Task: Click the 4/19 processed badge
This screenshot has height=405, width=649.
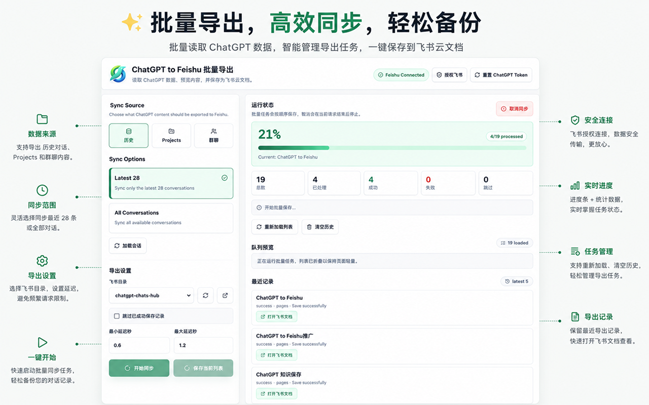Action: point(506,136)
